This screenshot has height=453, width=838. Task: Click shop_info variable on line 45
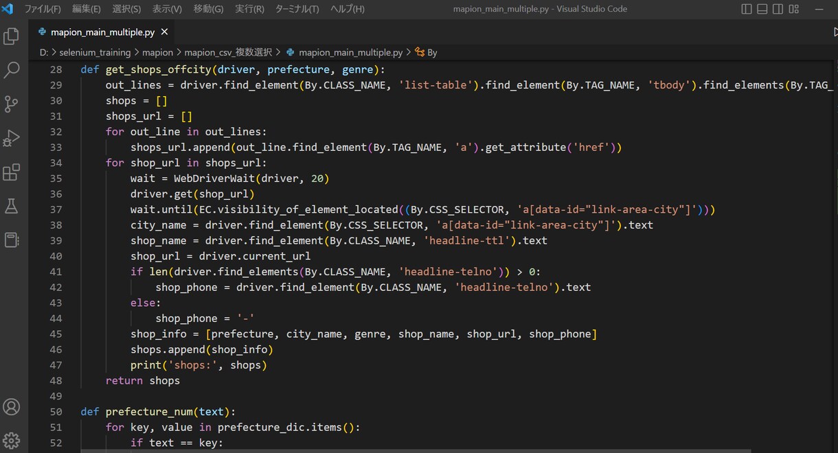[158, 334]
